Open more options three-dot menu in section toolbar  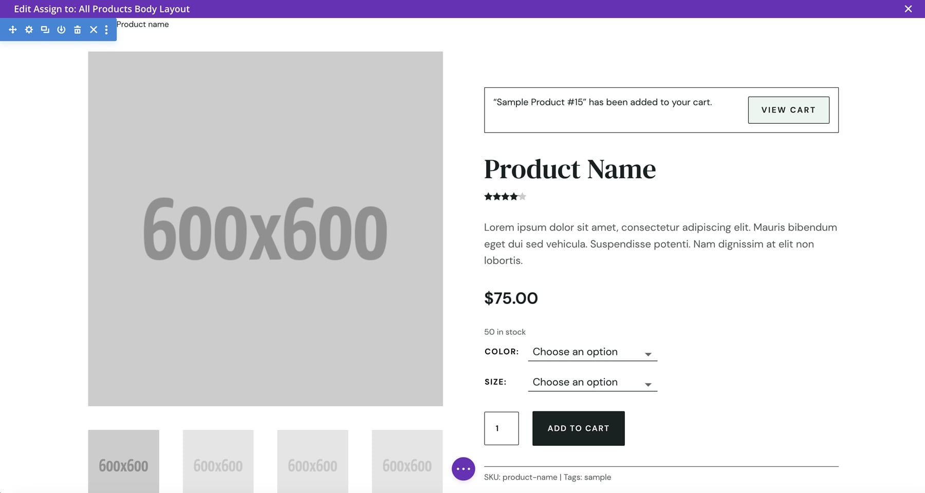point(106,30)
